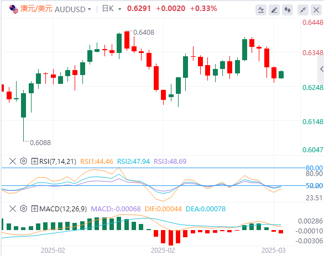Click the RSI2:47.94 value

click(133, 162)
